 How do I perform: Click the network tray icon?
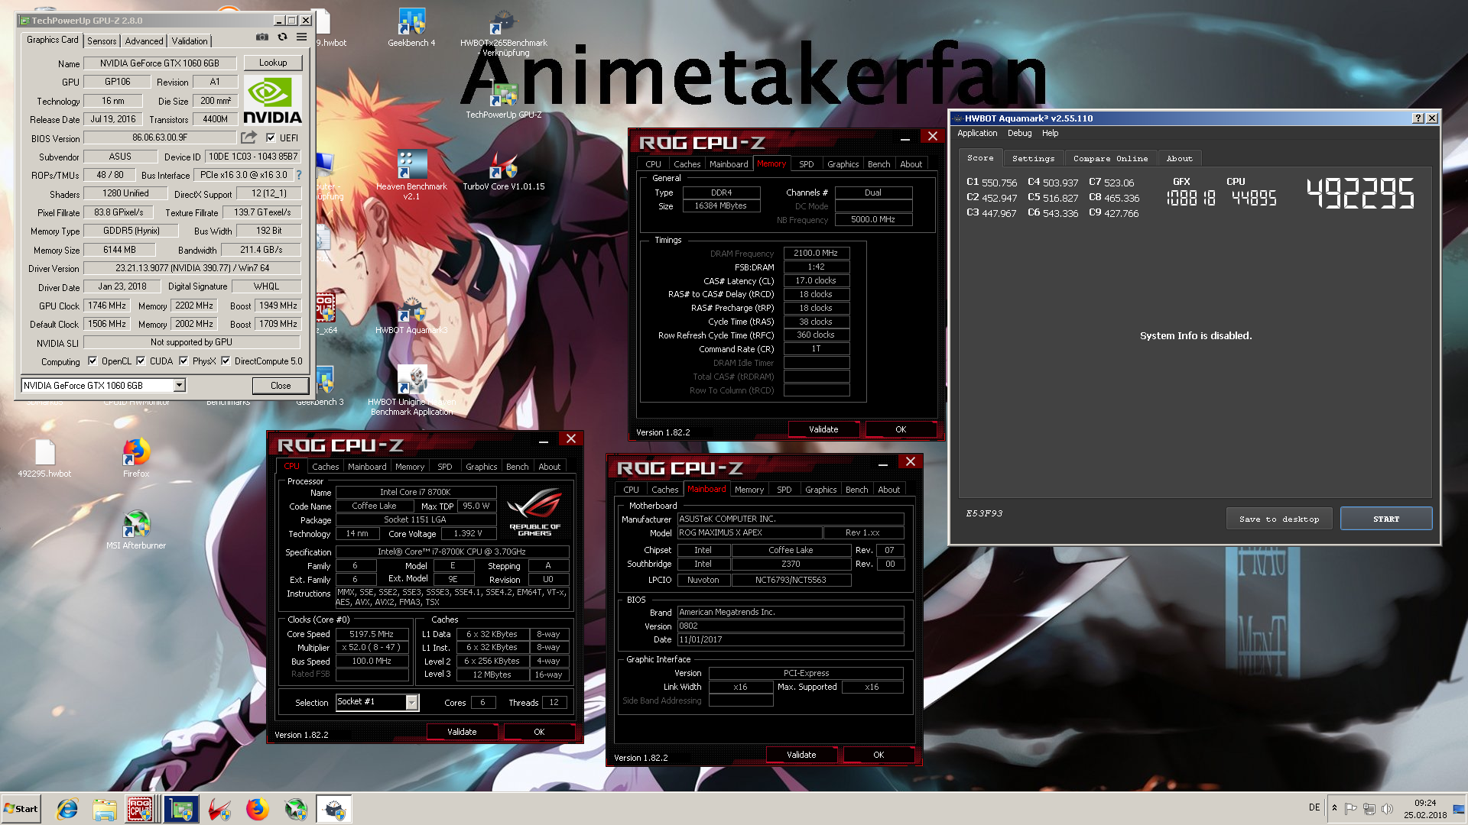pos(1369,808)
